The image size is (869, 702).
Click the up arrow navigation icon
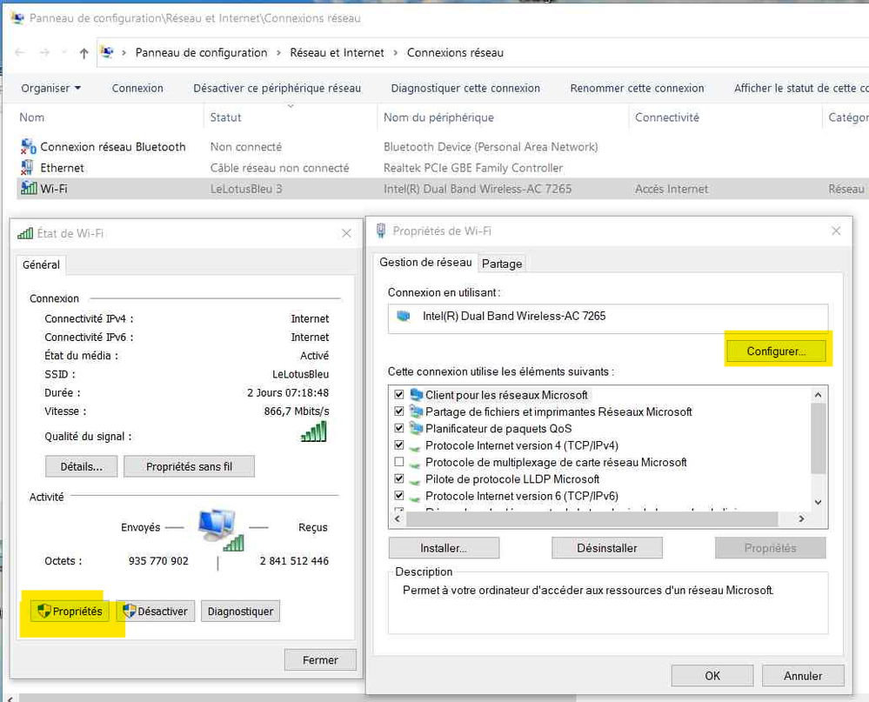pyautogui.click(x=84, y=53)
